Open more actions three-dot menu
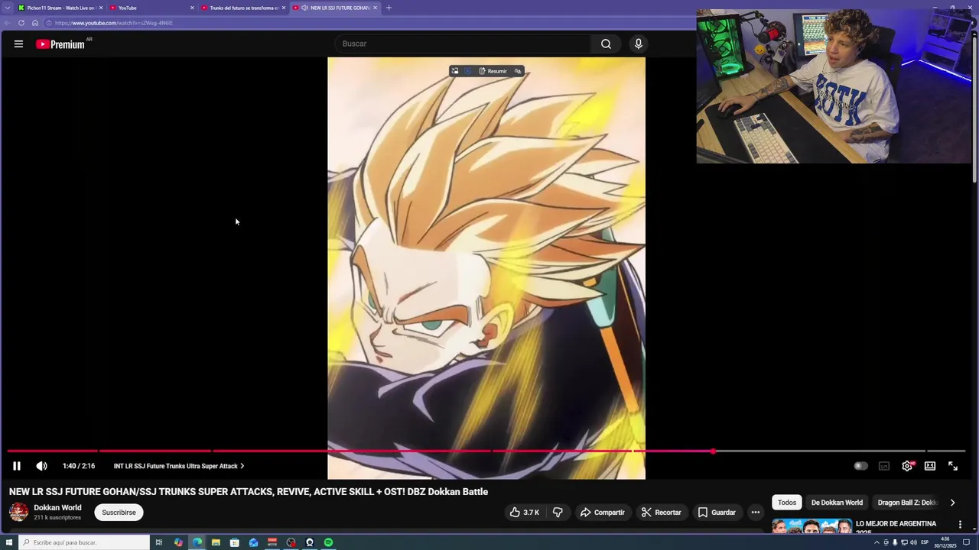This screenshot has height=550, width=979. pyautogui.click(x=756, y=513)
